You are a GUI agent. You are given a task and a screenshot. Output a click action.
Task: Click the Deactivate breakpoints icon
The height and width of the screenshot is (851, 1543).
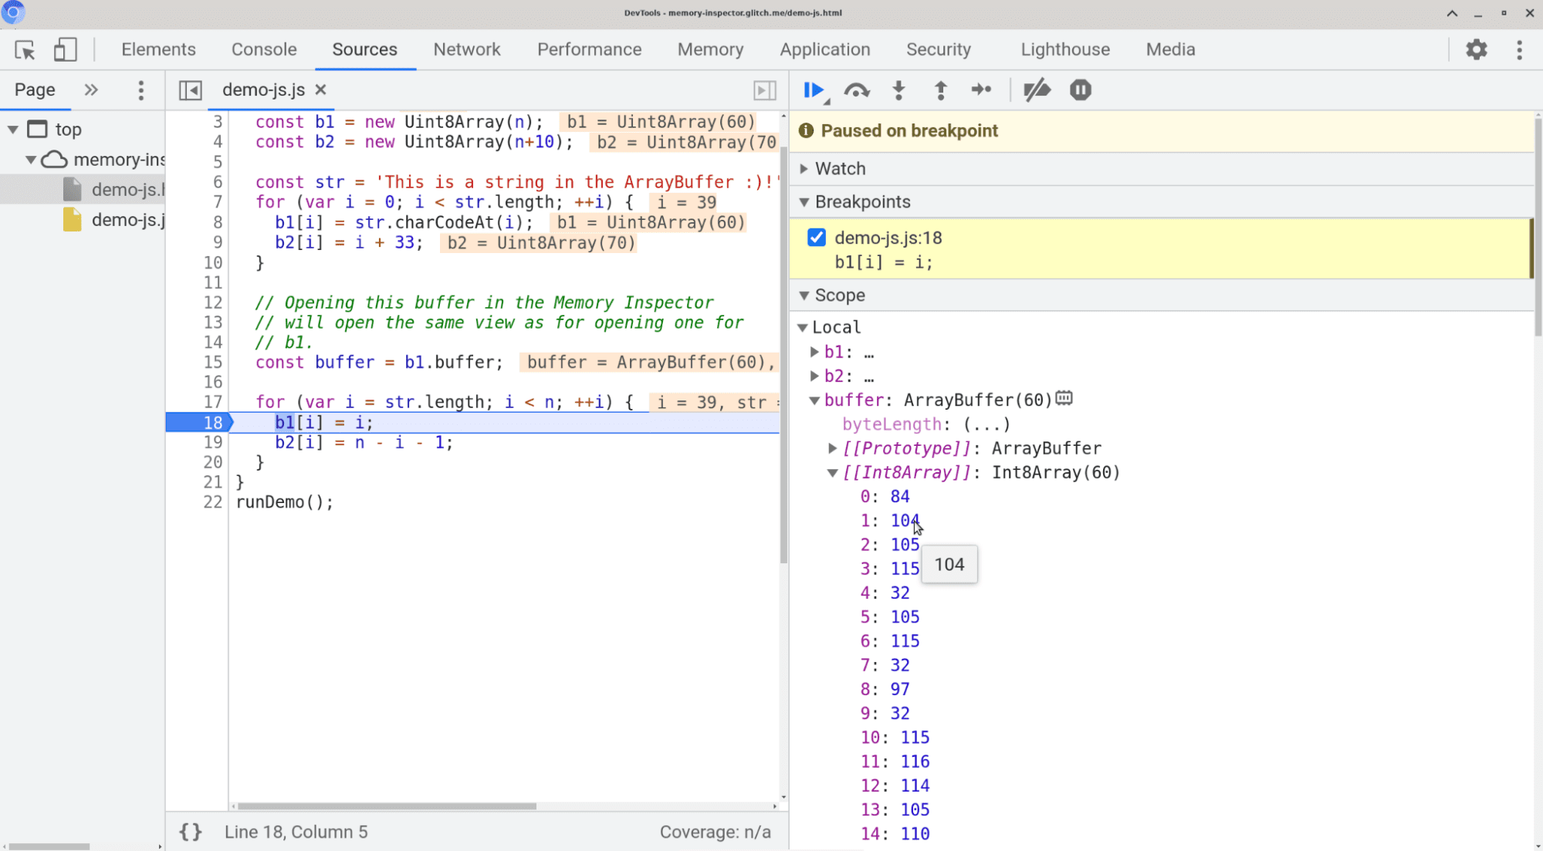(x=1036, y=89)
